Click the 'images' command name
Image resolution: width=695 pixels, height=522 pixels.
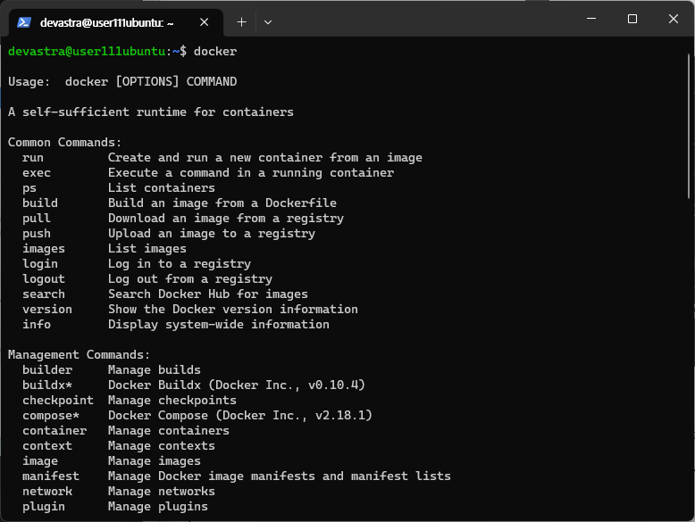point(44,249)
